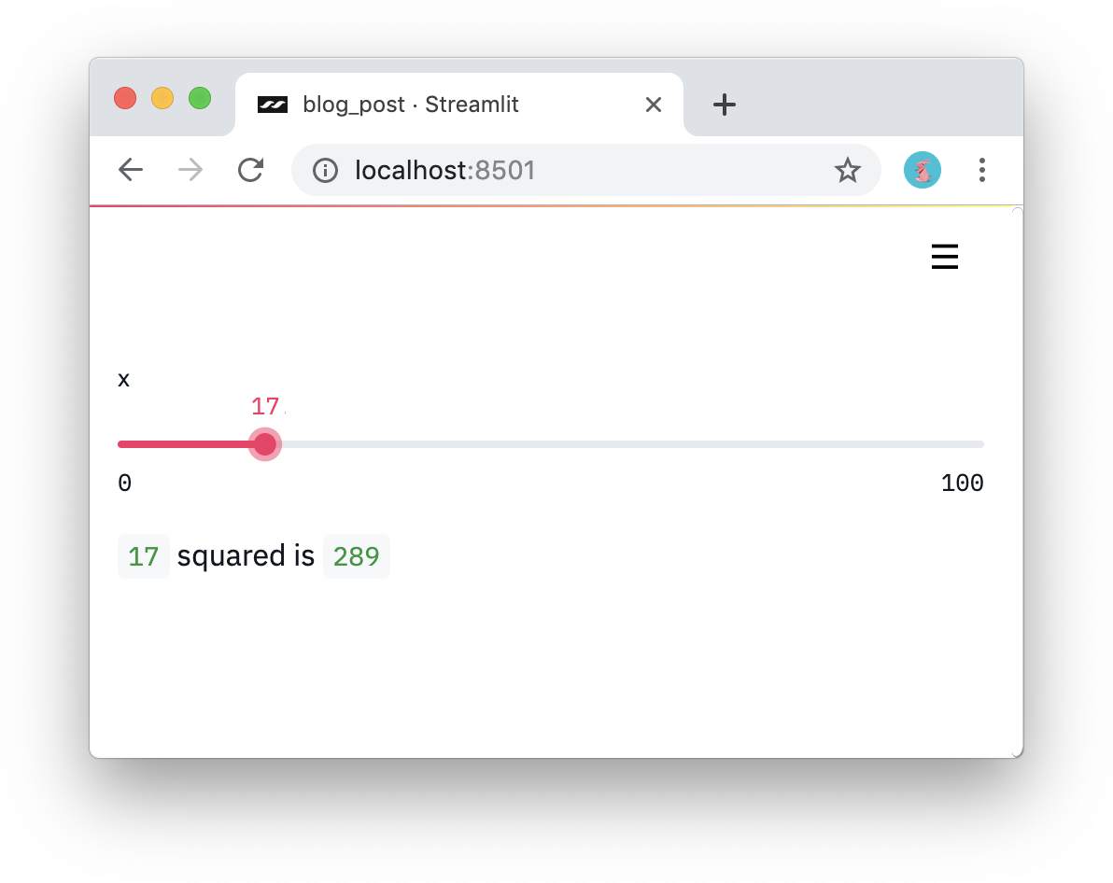This screenshot has width=1113, height=883.
Task: Click the slider thumb at 17
Action: coord(265,444)
